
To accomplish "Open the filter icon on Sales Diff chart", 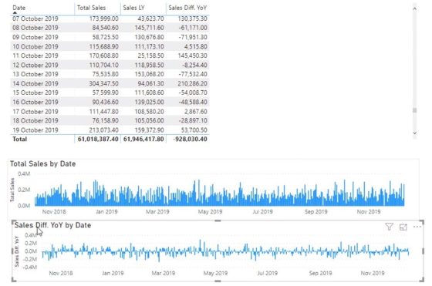I will click(x=389, y=227).
